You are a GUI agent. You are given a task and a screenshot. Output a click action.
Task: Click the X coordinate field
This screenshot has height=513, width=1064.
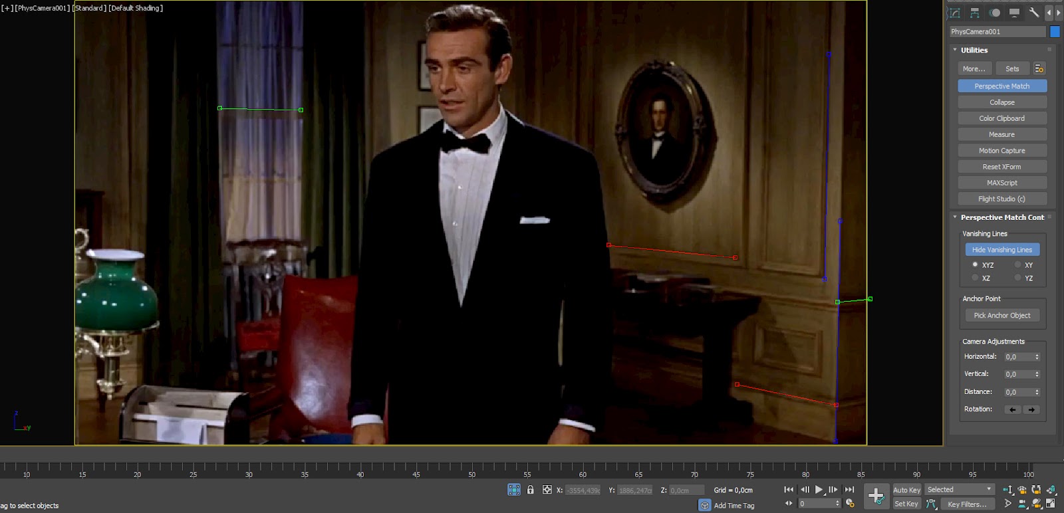(583, 490)
